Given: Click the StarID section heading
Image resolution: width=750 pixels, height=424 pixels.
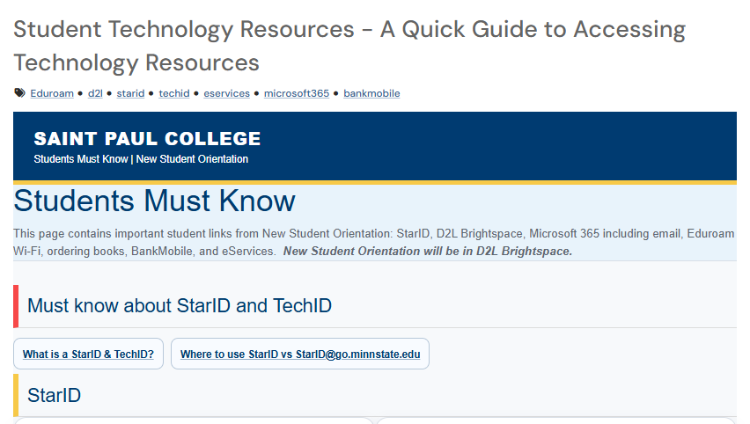Looking at the screenshot, I should (54, 395).
